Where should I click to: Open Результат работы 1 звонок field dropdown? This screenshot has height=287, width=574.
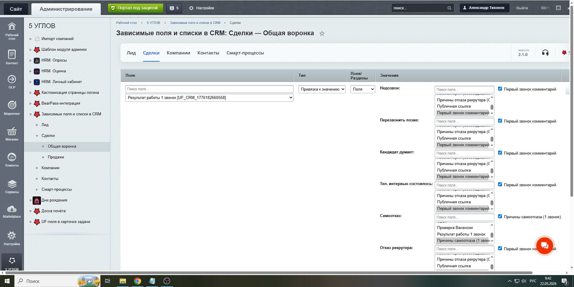tap(209, 97)
